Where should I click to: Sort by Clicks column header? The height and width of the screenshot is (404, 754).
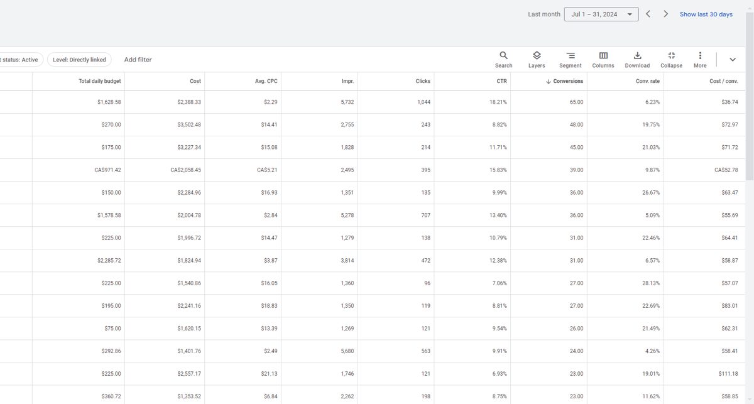pyautogui.click(x=423, y=81)
